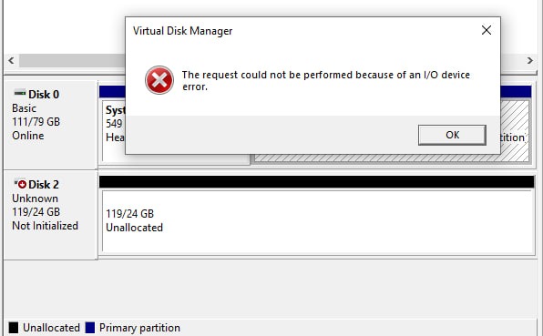Viewport: 543px width, 336px height.
Task: Click the Not Initialized status of Disk 2
Action: pos(45,226)
